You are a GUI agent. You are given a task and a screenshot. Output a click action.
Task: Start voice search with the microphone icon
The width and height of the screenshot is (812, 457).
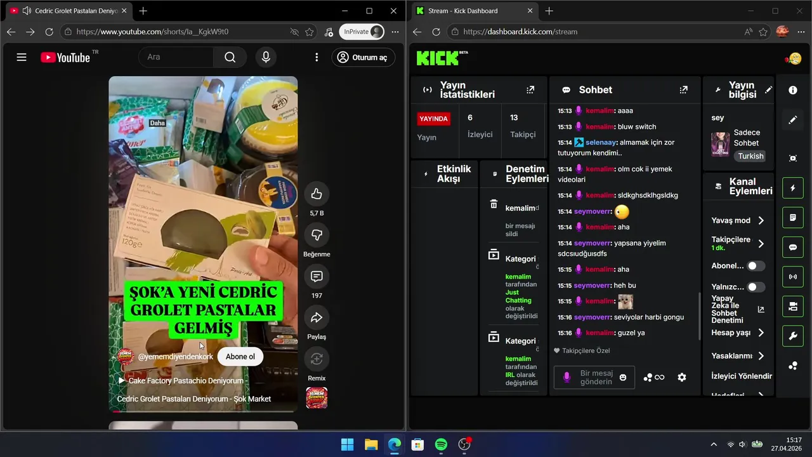[x=266, y=57]
